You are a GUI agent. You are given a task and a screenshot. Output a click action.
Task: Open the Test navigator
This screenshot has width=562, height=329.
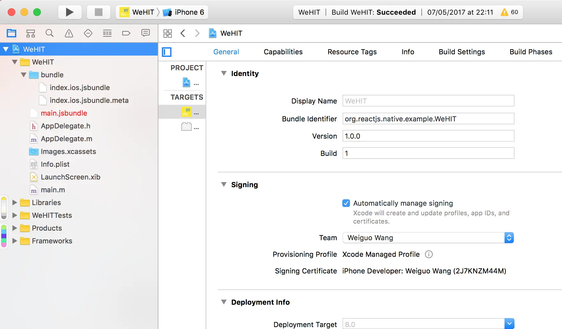pyautogui.click(x=88, y=33)
